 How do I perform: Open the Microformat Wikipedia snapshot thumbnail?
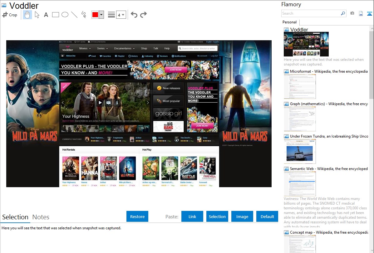300,86
